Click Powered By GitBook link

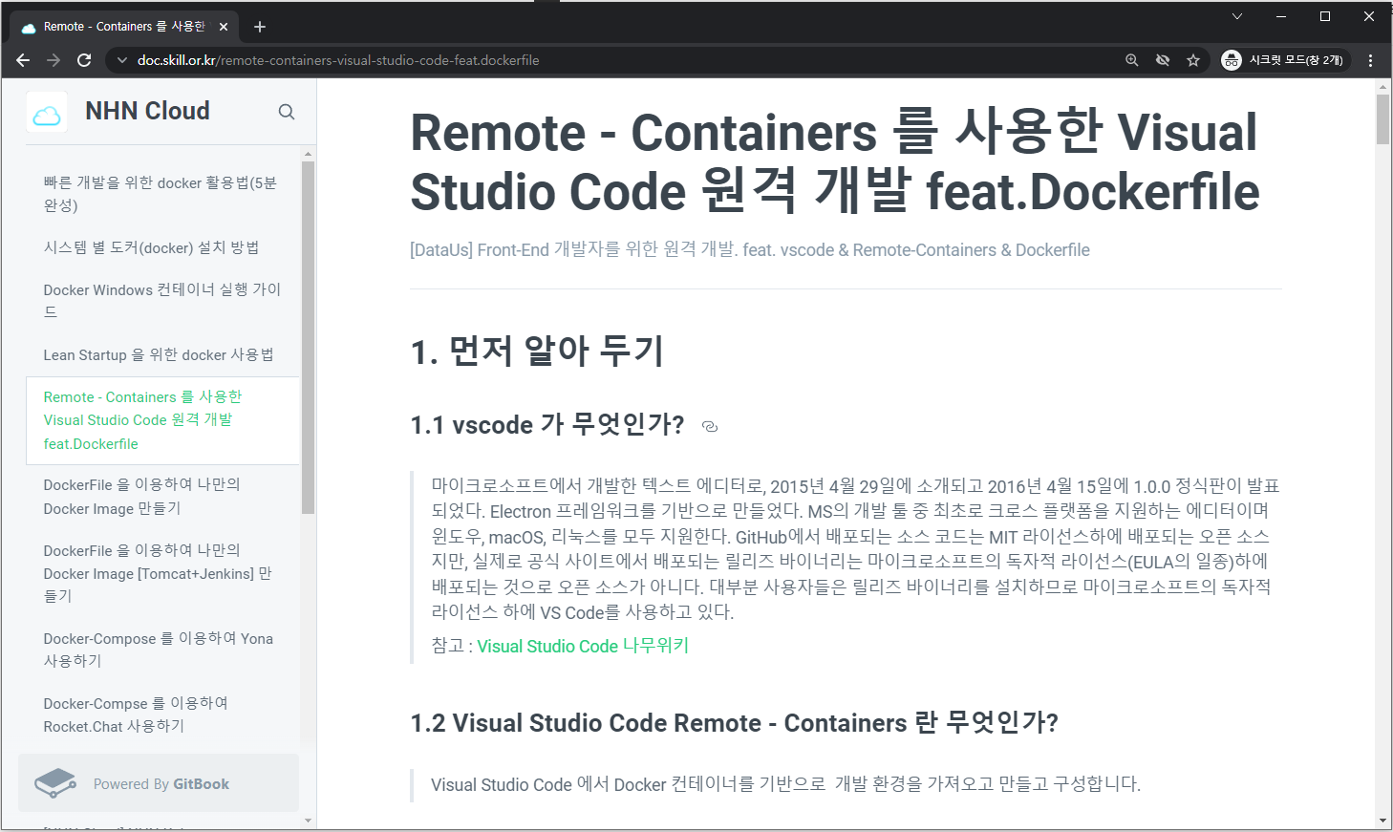pyautogui.click(x=159, y=783)
